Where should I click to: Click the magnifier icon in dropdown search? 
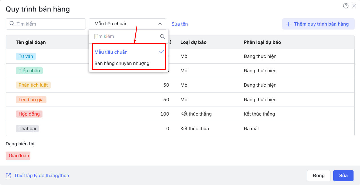click(162, 37)
